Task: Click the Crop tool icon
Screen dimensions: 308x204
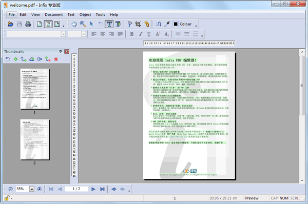Action: coord(138,24)
